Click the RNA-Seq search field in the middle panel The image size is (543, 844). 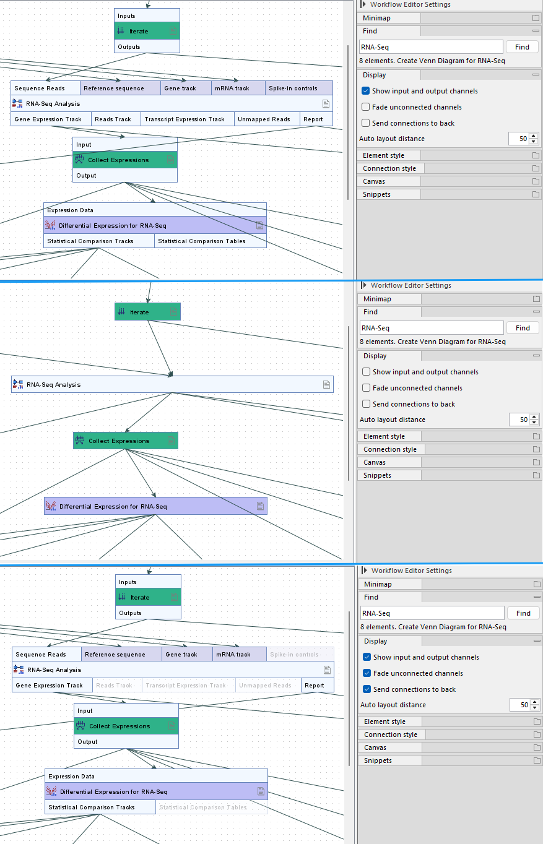tap(432, 328)
